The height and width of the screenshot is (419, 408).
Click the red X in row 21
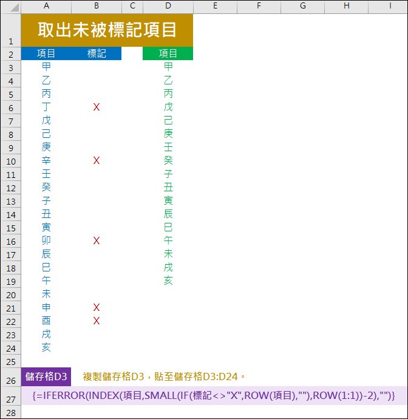pos(97,307)
